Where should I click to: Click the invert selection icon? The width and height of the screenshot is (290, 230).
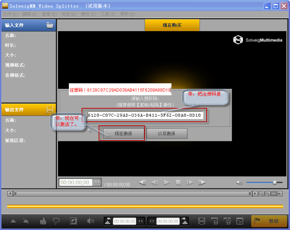(73, 221)
